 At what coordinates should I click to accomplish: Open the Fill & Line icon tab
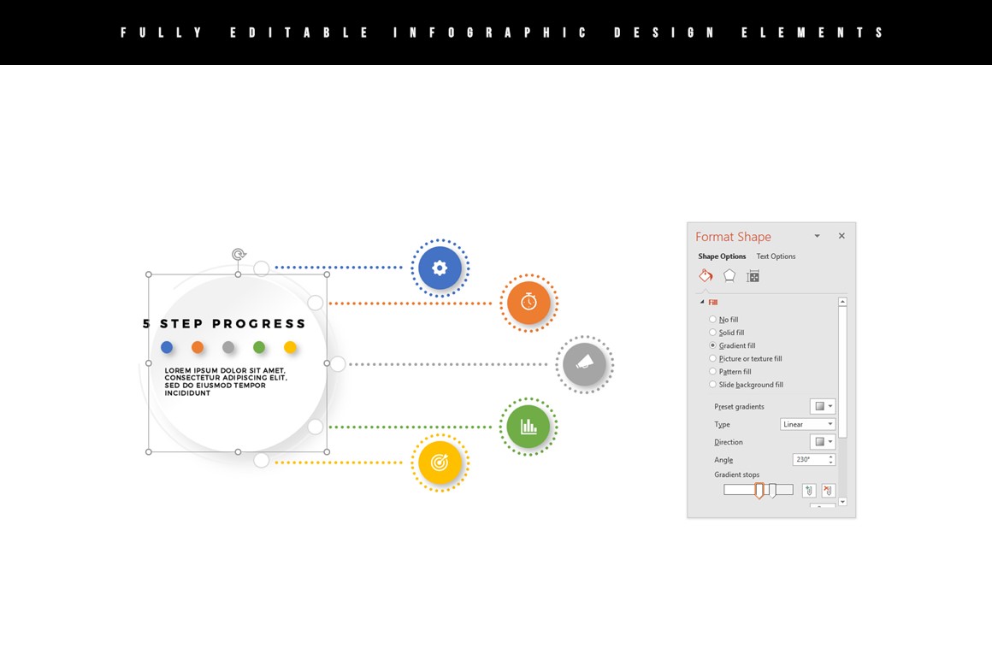(x=706, y=276)
